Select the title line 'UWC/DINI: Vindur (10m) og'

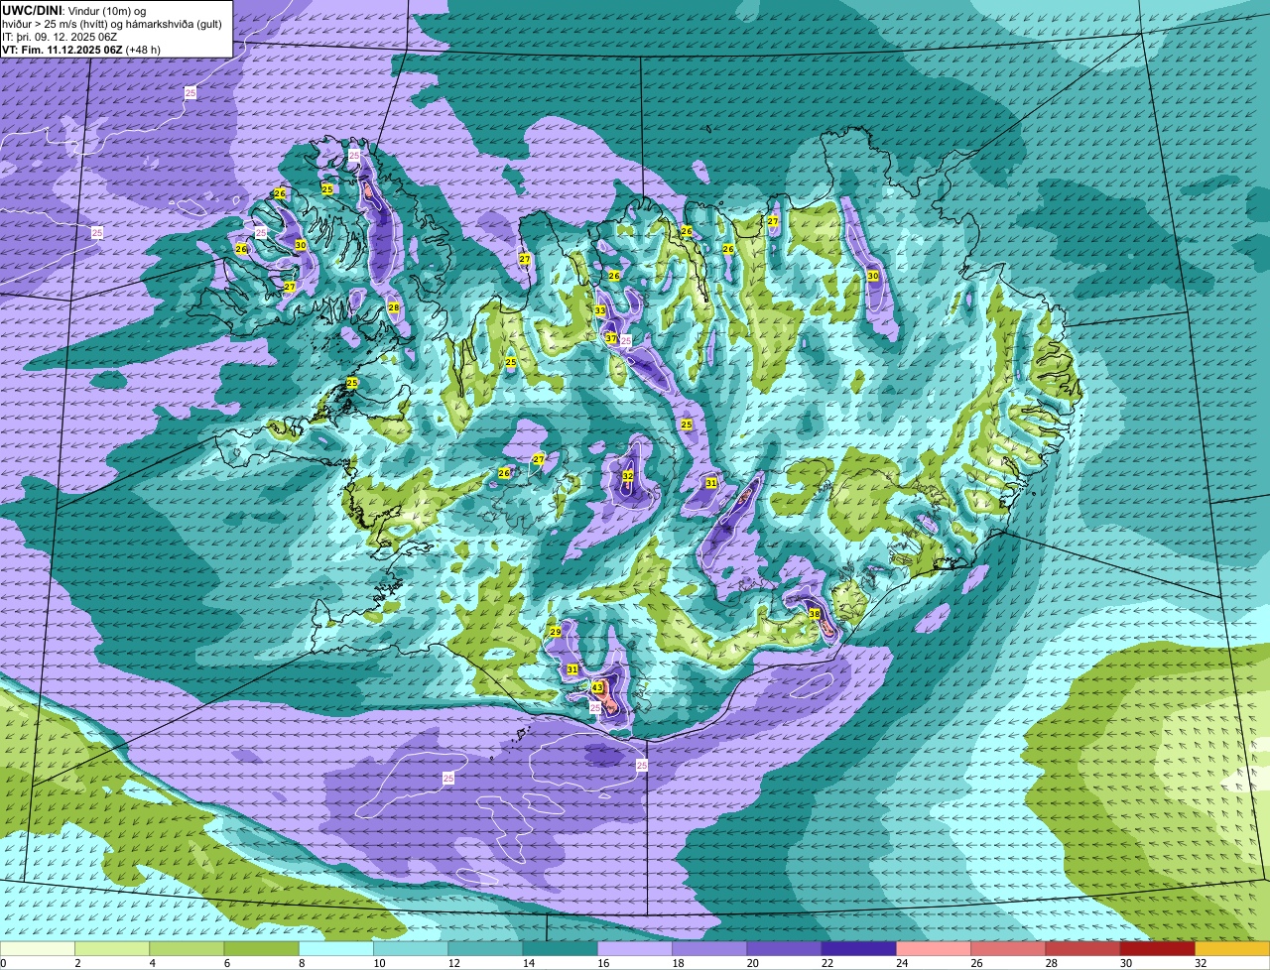74,10
